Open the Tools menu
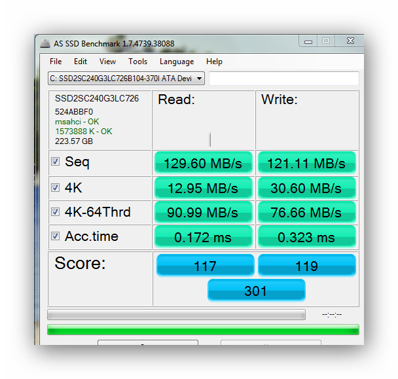The height and width of the screenshot is (379, 398). [138, 62]
